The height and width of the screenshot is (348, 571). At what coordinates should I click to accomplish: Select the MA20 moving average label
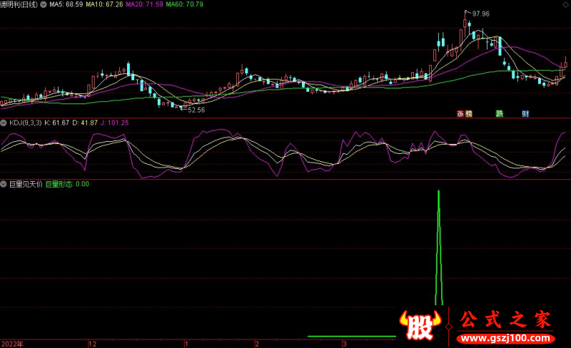pos(145,4)
